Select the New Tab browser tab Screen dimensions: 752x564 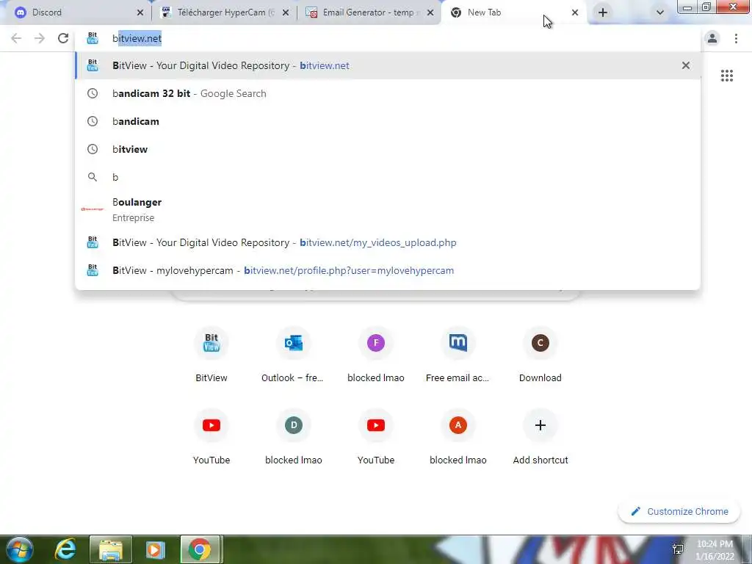pyautogui.click(x=513, y=12)
